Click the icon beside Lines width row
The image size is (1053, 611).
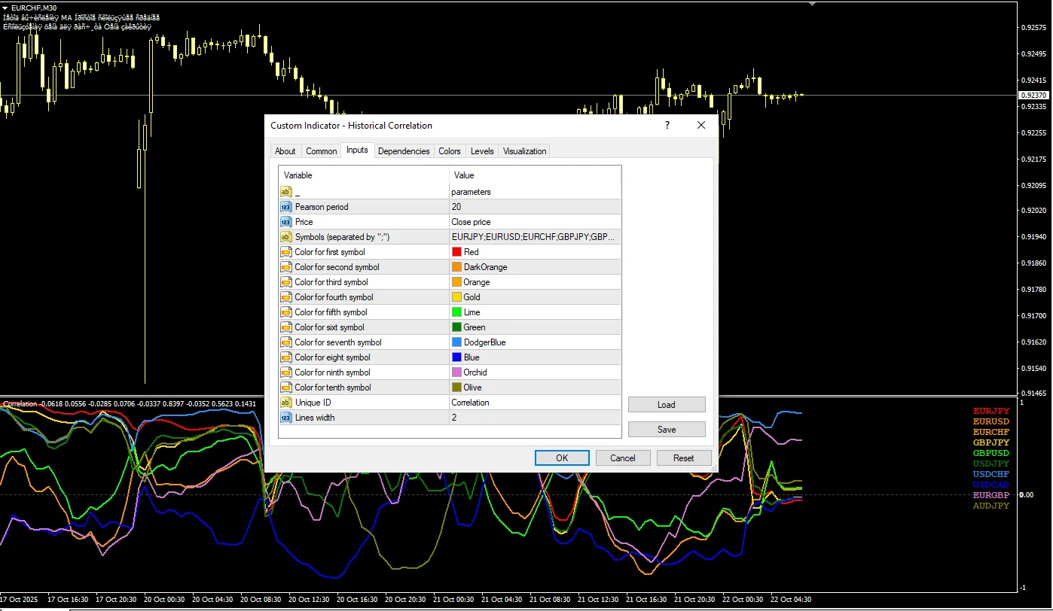[285, 418]
